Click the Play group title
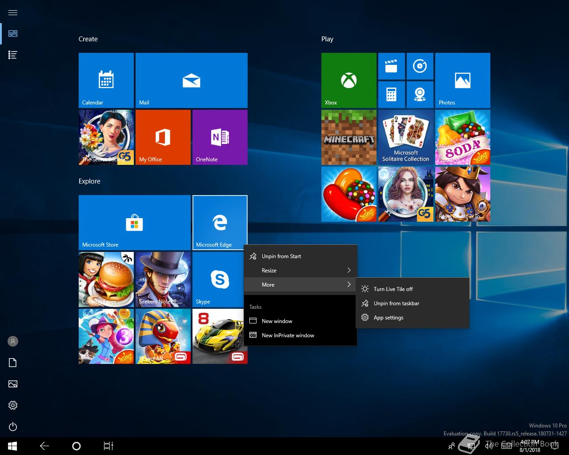The image size is (569, 455). click(x=327, y=39)
